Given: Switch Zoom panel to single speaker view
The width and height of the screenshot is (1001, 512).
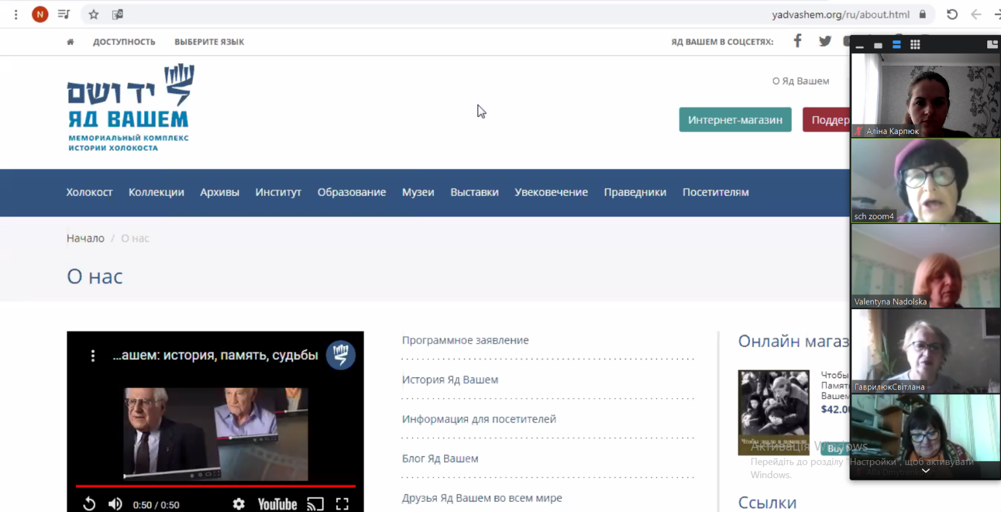Looking at the screenshot, I should [x=878, y=45].
